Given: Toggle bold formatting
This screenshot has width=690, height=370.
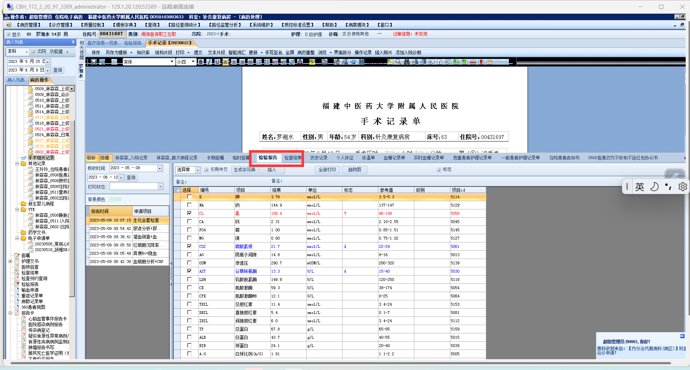Looking at the screenshot, I should tap(201, 62).
